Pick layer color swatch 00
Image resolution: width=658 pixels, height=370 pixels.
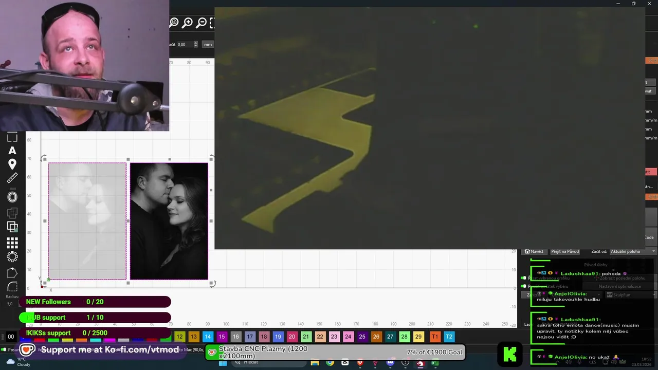click(x=11, y=337)
